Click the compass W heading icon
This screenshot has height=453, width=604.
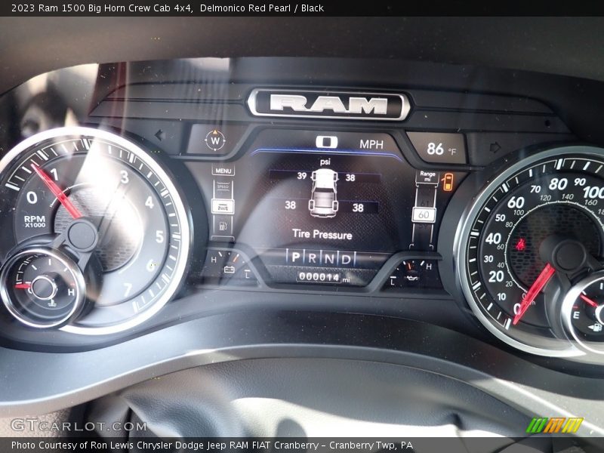(215, 140)
